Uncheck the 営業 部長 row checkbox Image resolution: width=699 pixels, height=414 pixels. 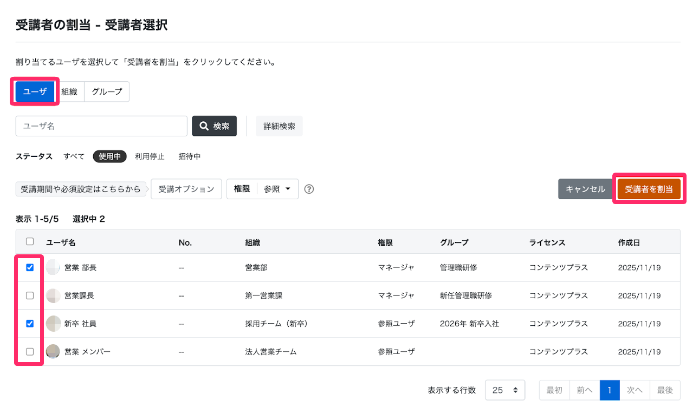pyautogui.click(x=30, y=267)
